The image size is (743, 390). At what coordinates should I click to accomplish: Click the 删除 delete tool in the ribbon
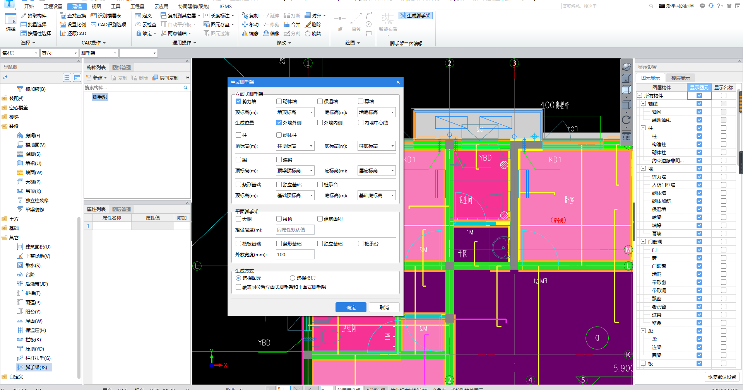pyautogui.click(x=313, y=24)
